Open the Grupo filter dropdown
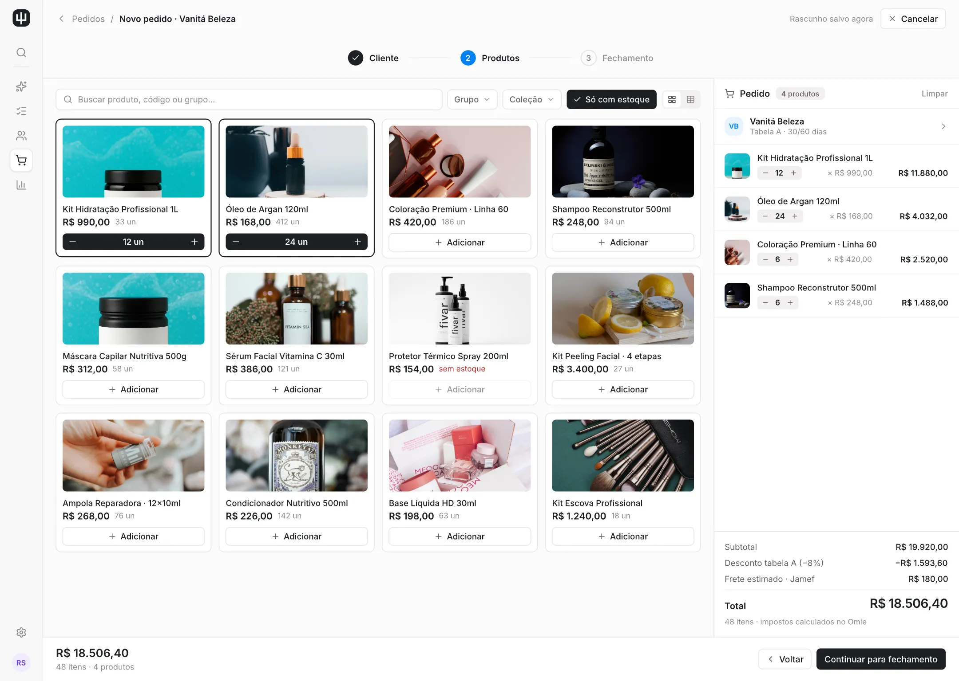Image resolution: width=959 pixels, height=681 pixels. 472,99
